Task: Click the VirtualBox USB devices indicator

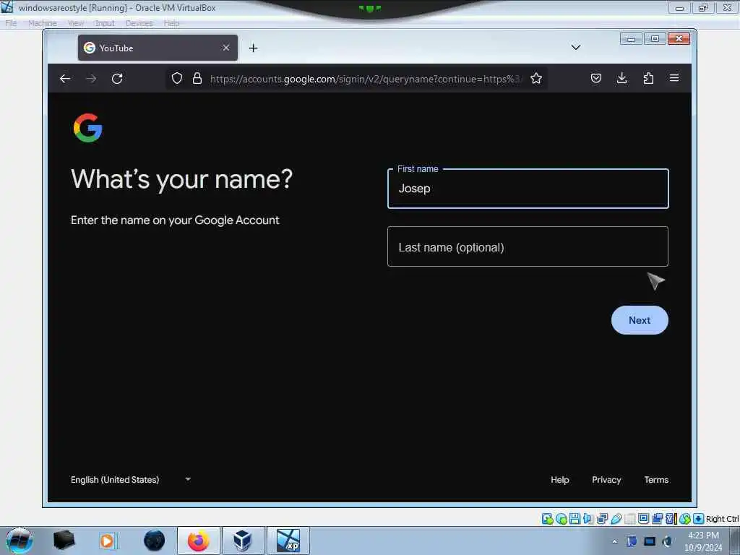Action: pyautogui.click(x=616, y=519)
